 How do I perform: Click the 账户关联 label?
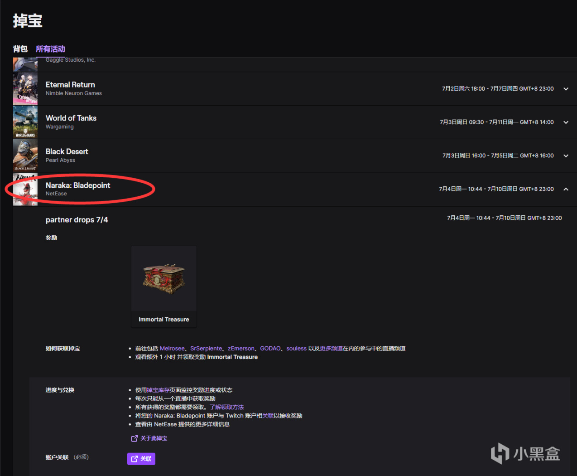click(57, 457)
